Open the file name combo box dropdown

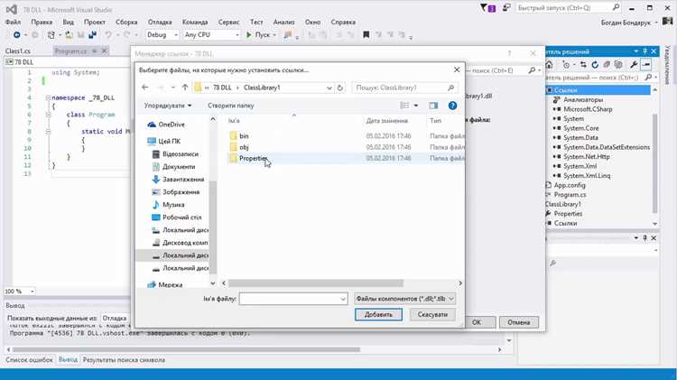point(343,299)
